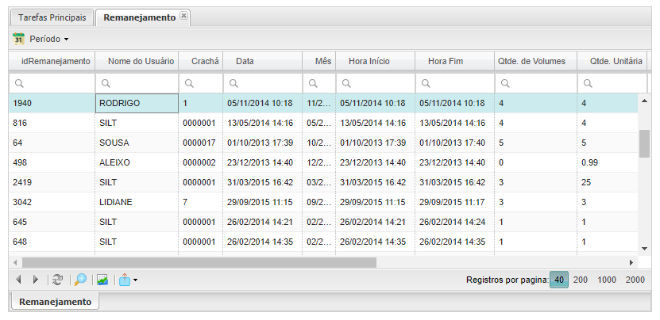Switch to the Tarefas Principais tab
The image size is (660, 320).
point(52,17)
